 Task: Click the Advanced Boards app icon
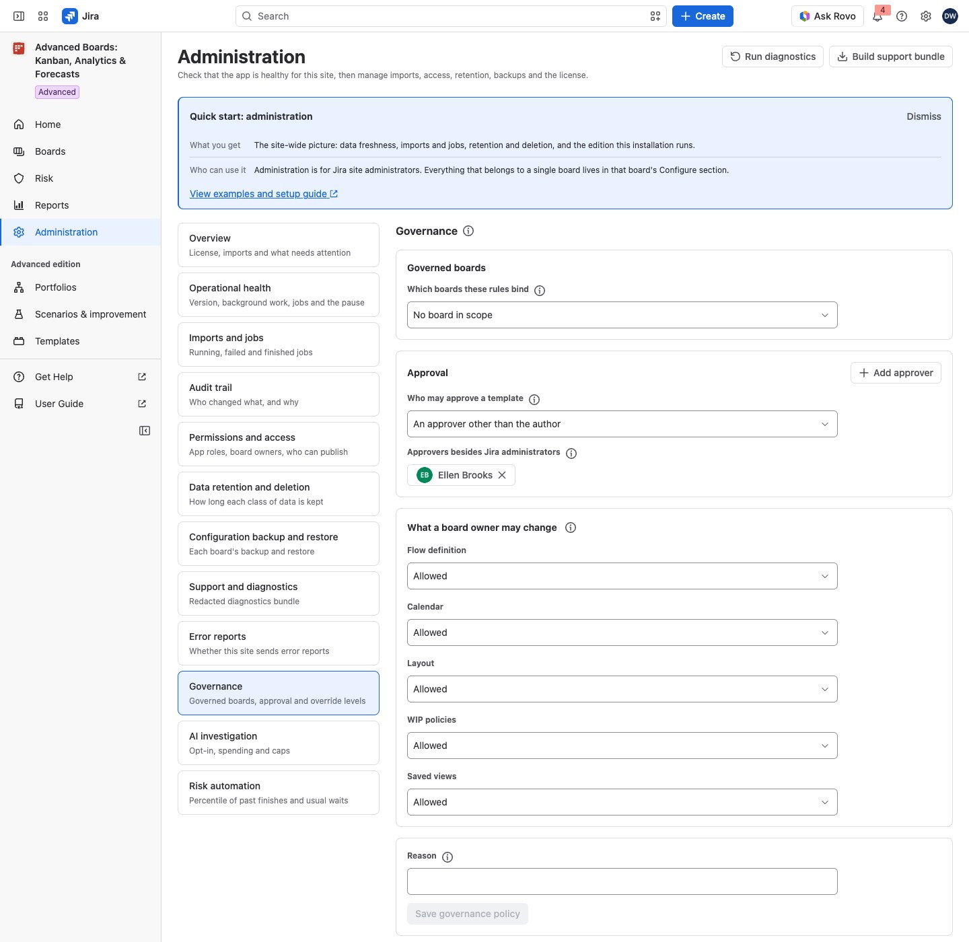point(19,48)
